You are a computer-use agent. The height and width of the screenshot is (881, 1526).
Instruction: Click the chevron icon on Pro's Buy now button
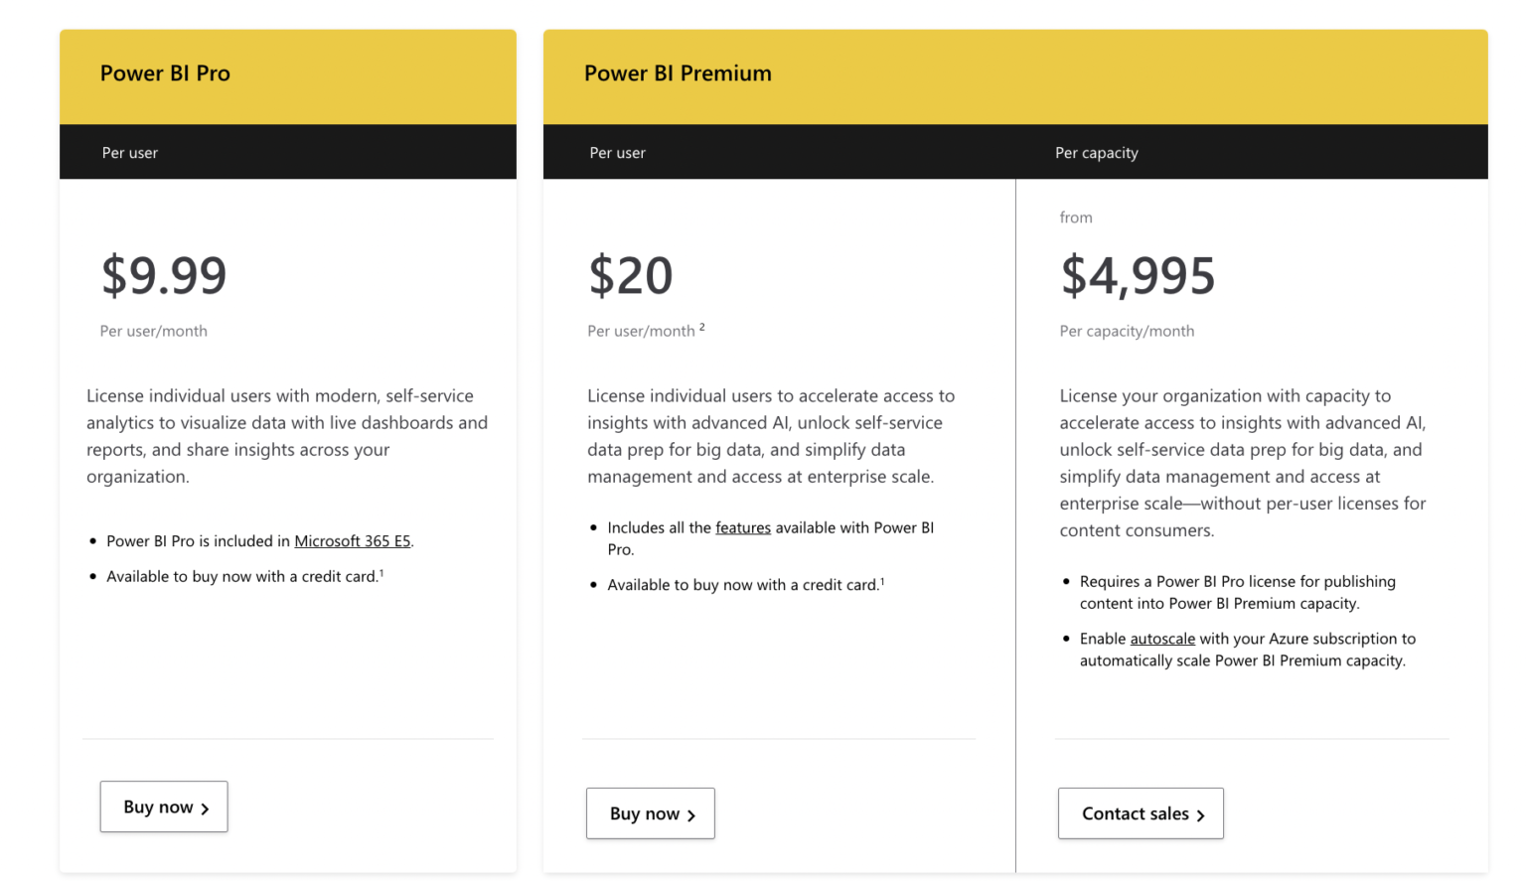[x=204, y=807]
